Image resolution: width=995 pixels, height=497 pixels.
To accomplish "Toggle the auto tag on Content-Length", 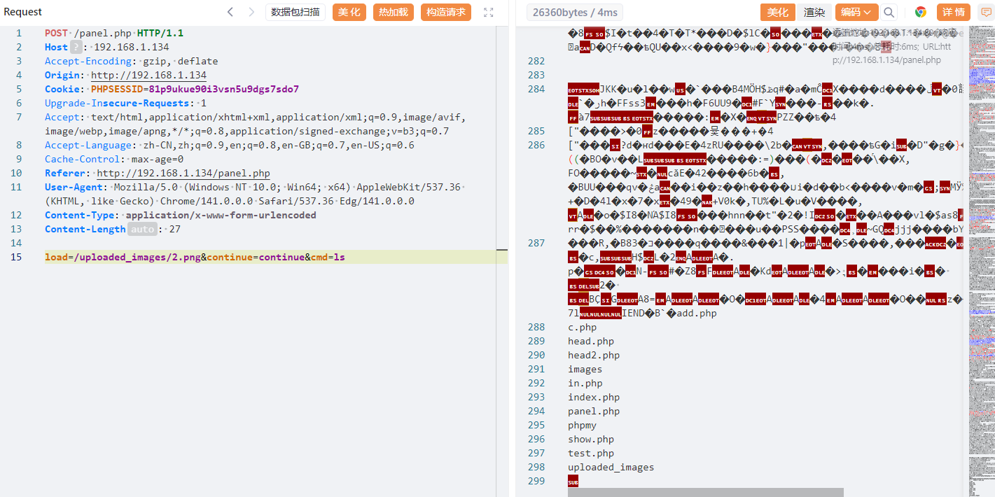I will click(142, 229).
